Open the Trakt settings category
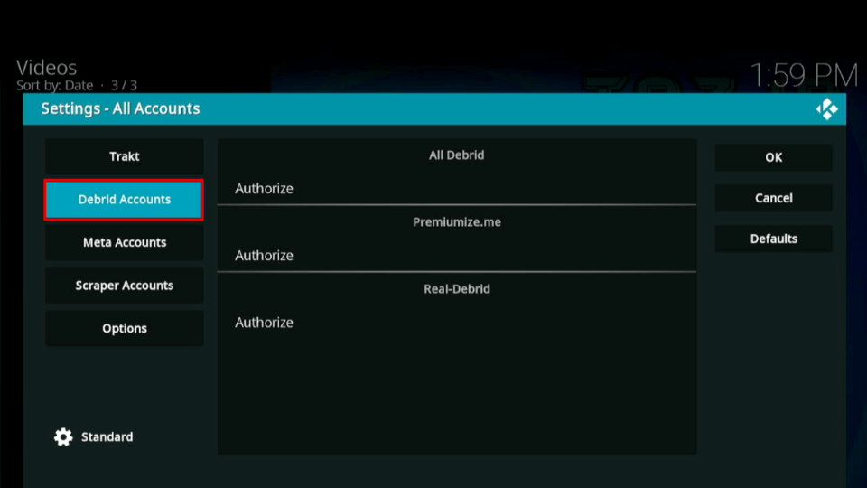 pos(125,156)
